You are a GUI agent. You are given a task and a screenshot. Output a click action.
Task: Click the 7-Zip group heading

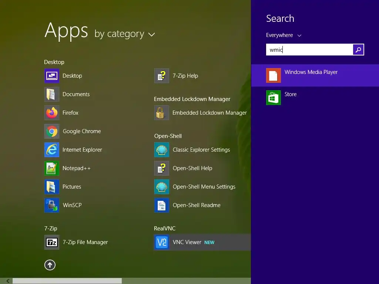coord(51,229)
